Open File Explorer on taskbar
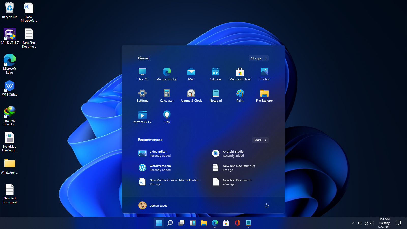Screen dimensions: 407x229 click(x=204, y=223)
